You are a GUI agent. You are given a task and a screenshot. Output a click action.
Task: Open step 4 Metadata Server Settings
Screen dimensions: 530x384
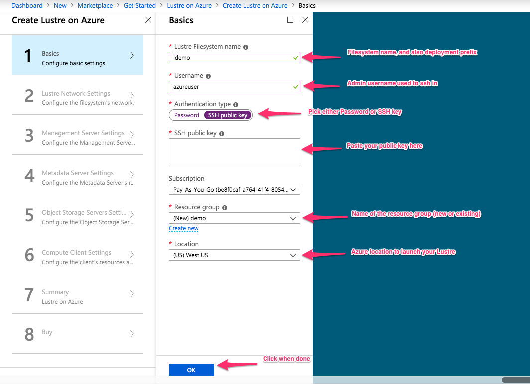coord(77,175)
